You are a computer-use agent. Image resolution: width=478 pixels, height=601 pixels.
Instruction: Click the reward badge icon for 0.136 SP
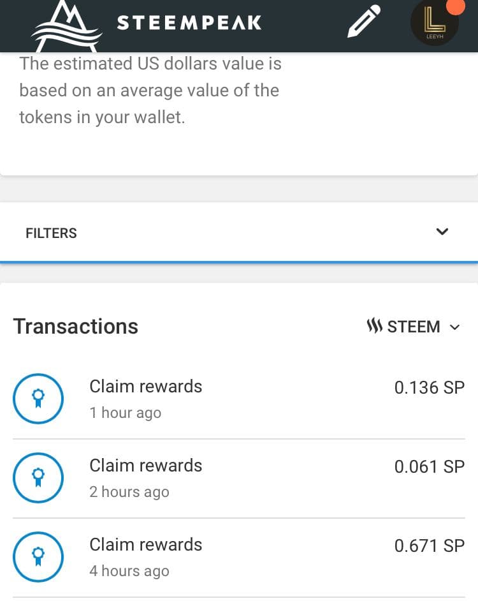pos(38,399)
